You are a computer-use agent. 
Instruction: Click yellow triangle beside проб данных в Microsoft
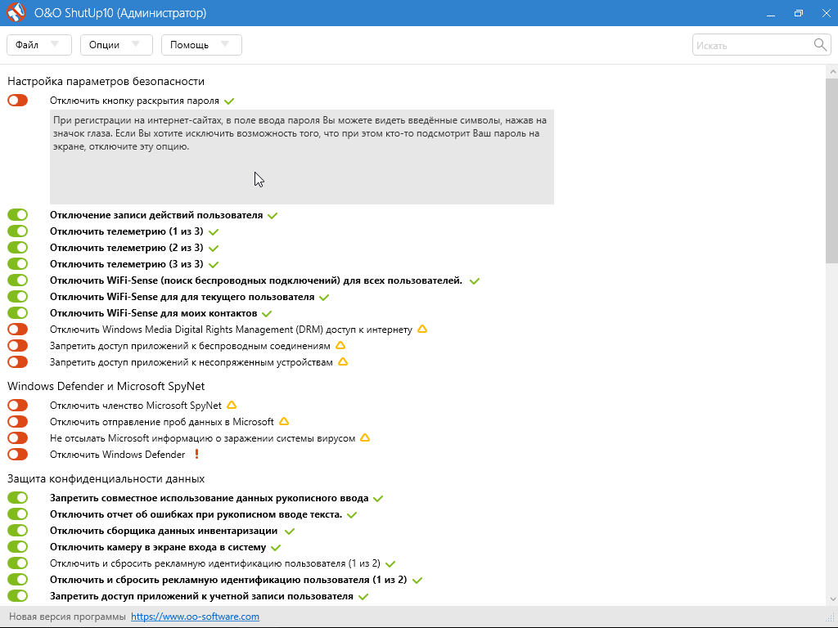pyautogui.click(x=284, y=421)
